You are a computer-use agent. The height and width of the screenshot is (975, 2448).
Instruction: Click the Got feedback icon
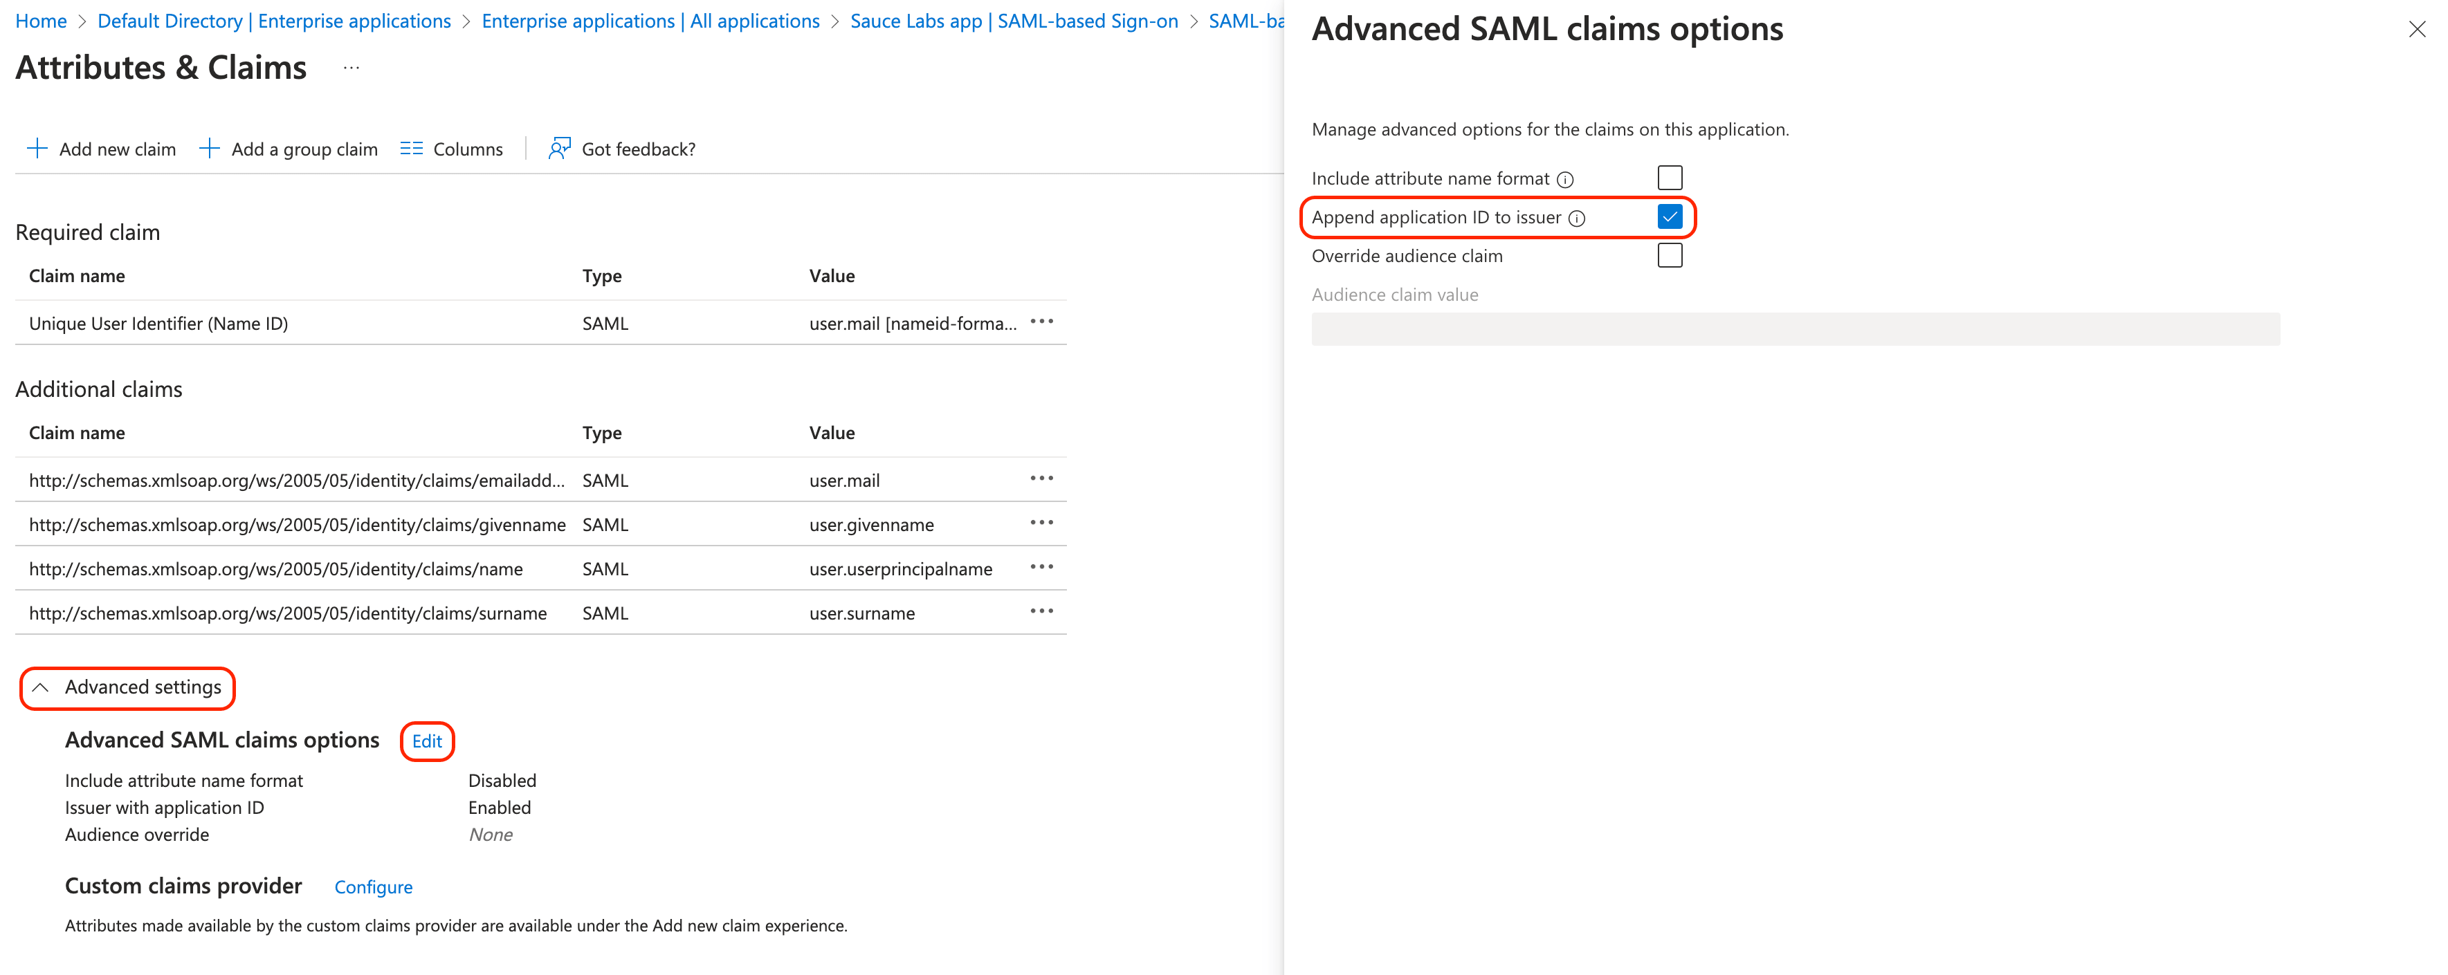pos(560,148)
